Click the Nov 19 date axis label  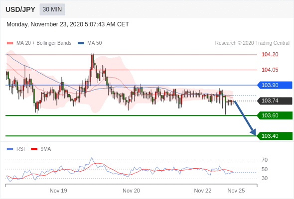click(x=58, y=191)
